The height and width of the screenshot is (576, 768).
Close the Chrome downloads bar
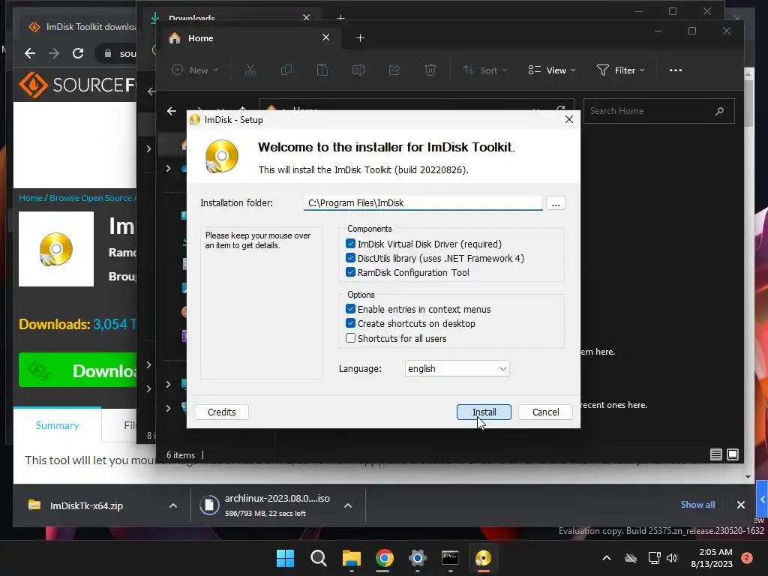click(x=740, y=505)
